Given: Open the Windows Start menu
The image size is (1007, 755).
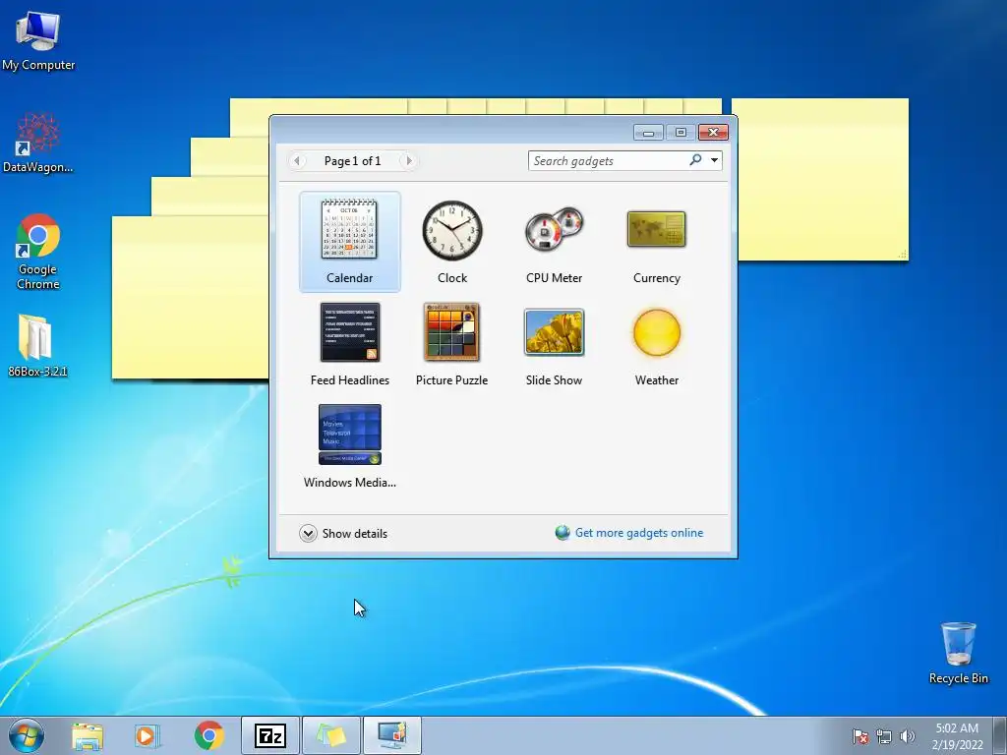Looking at the screenshot, I should tap(27, 735).
